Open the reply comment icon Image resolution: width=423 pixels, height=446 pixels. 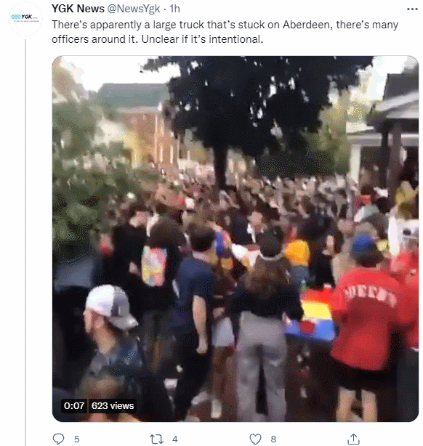coord(59,439)
